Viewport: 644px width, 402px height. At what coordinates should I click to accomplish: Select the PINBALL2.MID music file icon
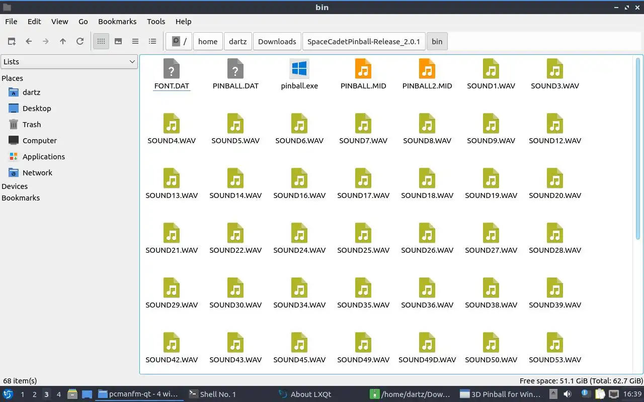click(x=427, y=69)
